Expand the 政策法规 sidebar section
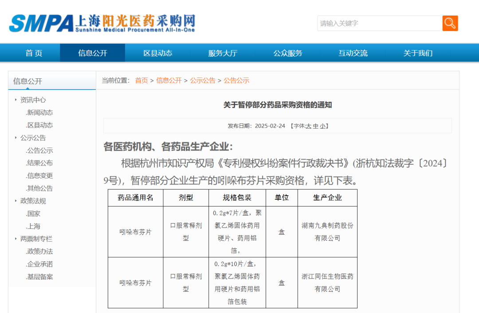This screenshot has width=479, height=313. coord(33,201)
